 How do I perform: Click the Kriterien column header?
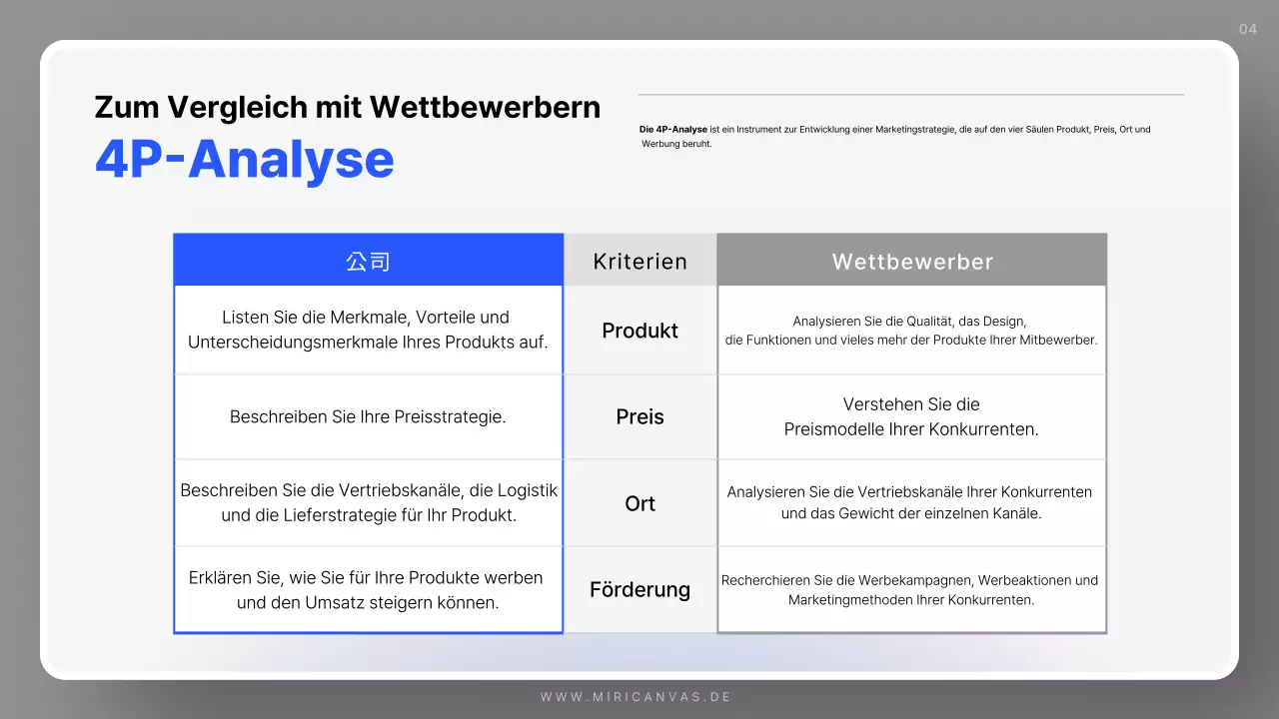639,260
